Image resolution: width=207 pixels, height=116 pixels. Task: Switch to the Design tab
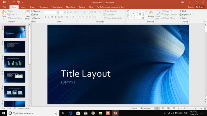(32, 7)
